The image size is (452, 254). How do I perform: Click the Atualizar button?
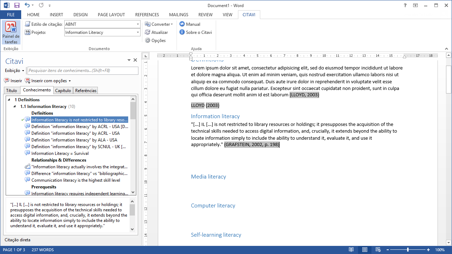pyautogui.click(x=156, y=32)
